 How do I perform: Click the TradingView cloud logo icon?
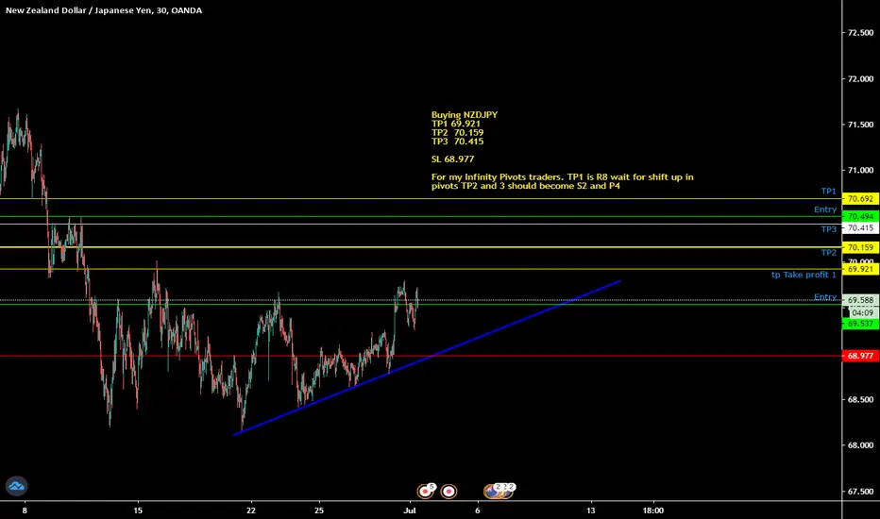(16, 486)
